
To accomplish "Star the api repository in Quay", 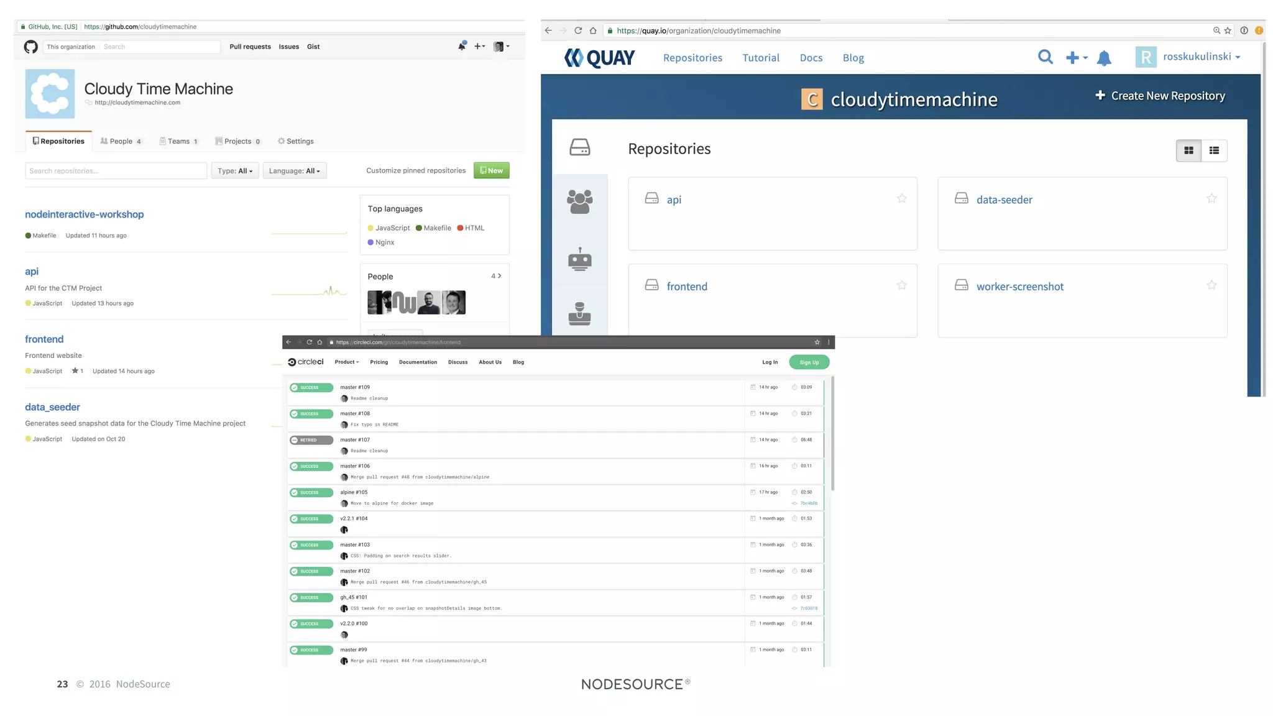I will tap(901, 198).
